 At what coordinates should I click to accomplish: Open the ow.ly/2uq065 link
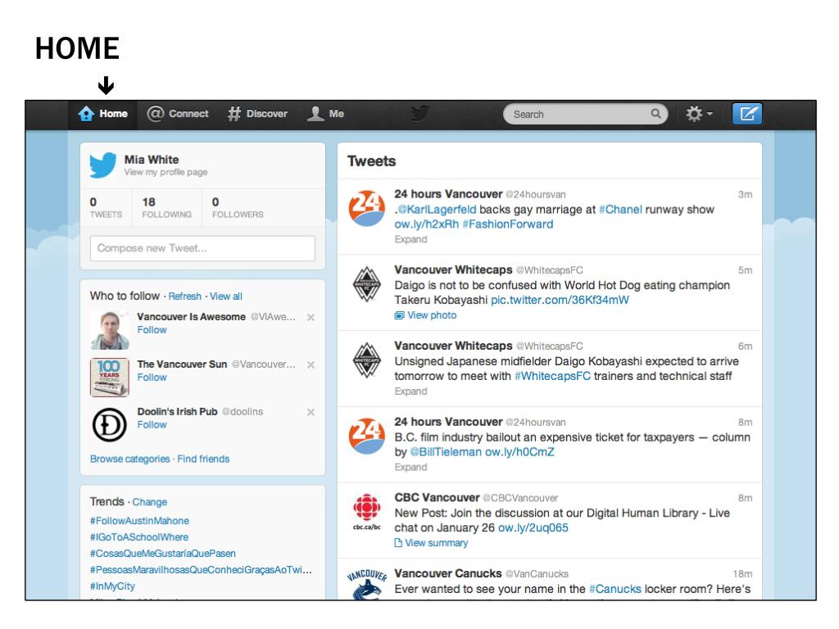coord(533,528)
